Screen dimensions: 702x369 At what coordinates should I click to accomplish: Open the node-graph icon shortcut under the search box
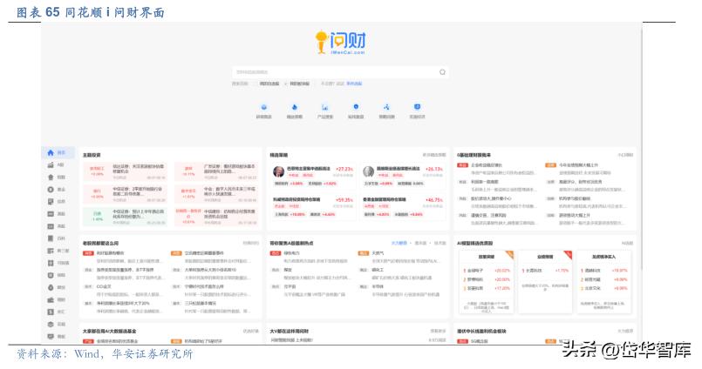pyautogui.click(x=386, y=107)
